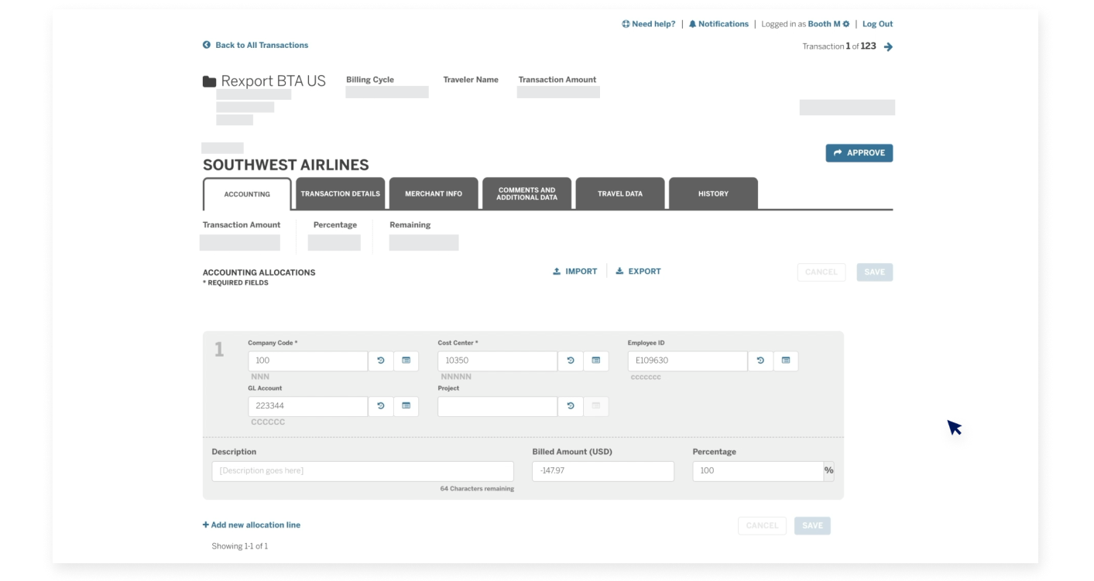Image resolution: width=1094 pixels, height=581 pixels.
Task: Restore previous GL Account value
Action: point(380,406)
